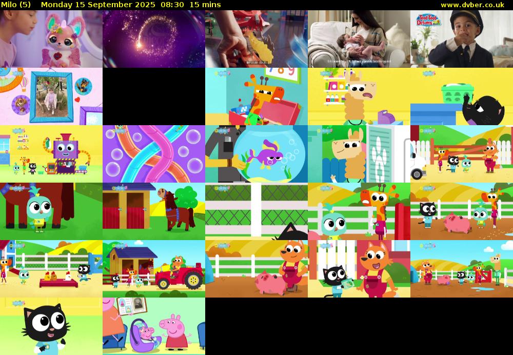This screenshot has height=355, width=513.
Task: Open the mother holding baby thumbnail
Action: (359, 39)
